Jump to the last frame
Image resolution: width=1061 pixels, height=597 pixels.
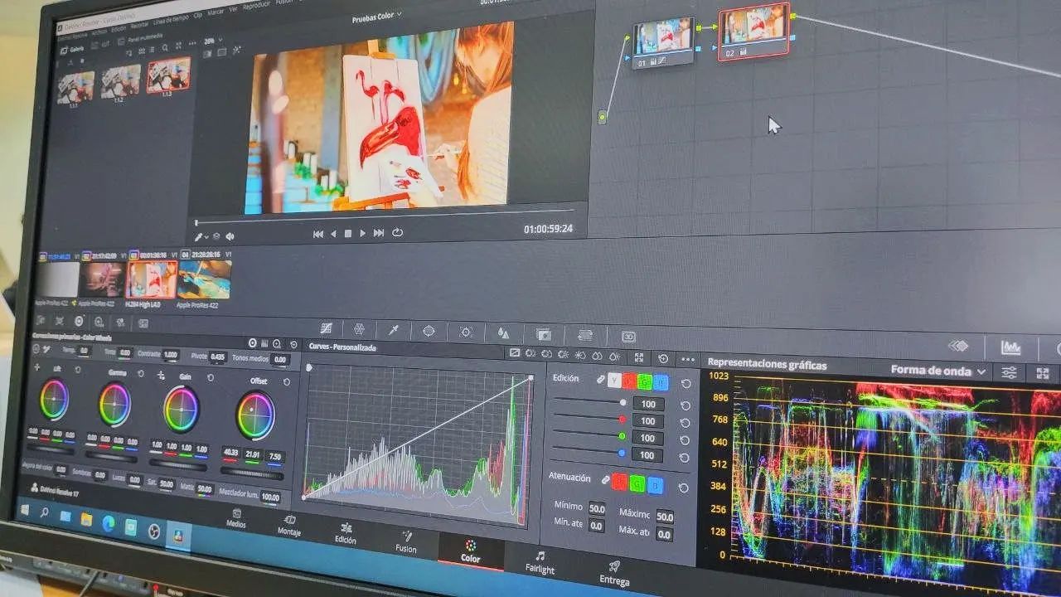pyautogui.click(x=379, y=233)
